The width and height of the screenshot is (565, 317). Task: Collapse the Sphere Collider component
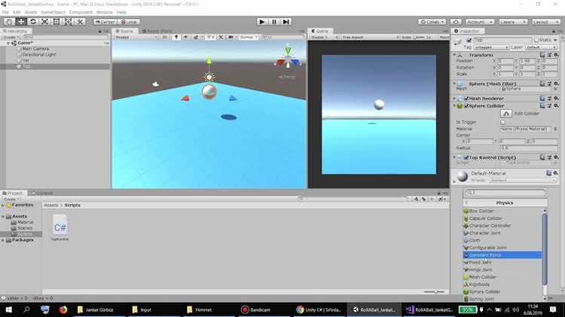(454, 106)
